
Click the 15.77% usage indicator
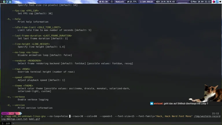132,2
